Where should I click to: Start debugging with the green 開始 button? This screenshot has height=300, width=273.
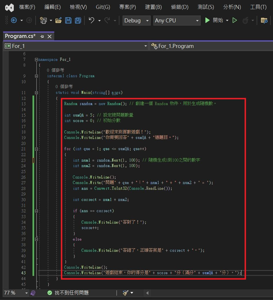pos(214,20)
